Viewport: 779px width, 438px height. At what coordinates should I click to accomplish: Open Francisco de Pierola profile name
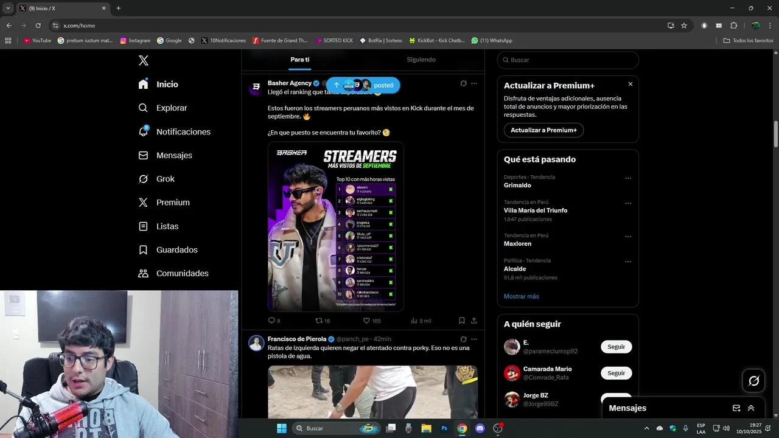(297, 339)
